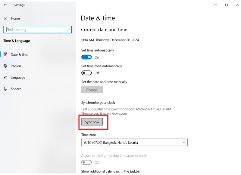Minimize the Settings window
This screenshot has height=175, width=241.
(x=216, y=5)
